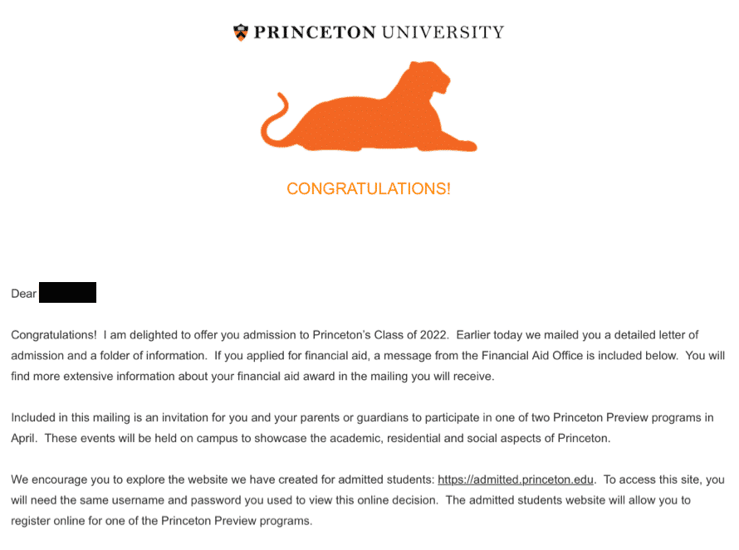Click the bold PRINCETON wordmark
Screen dimensions: 739x550
(x=315, y=32)
